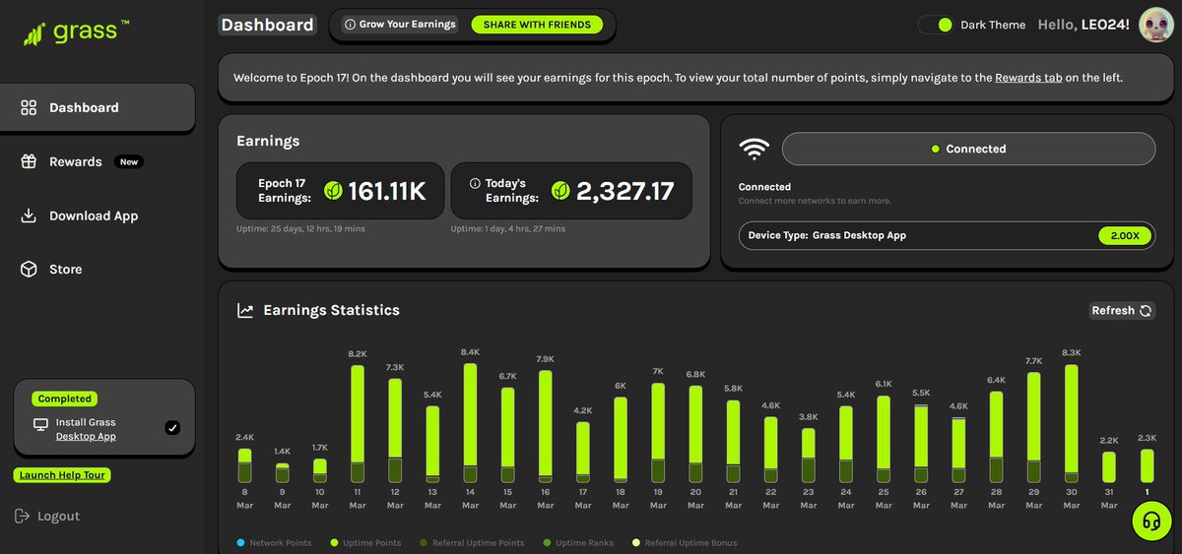The image size is (1182, 554).
Task: Select the 11 Mar bar labeled 8.2K
Action: (358, 423)
